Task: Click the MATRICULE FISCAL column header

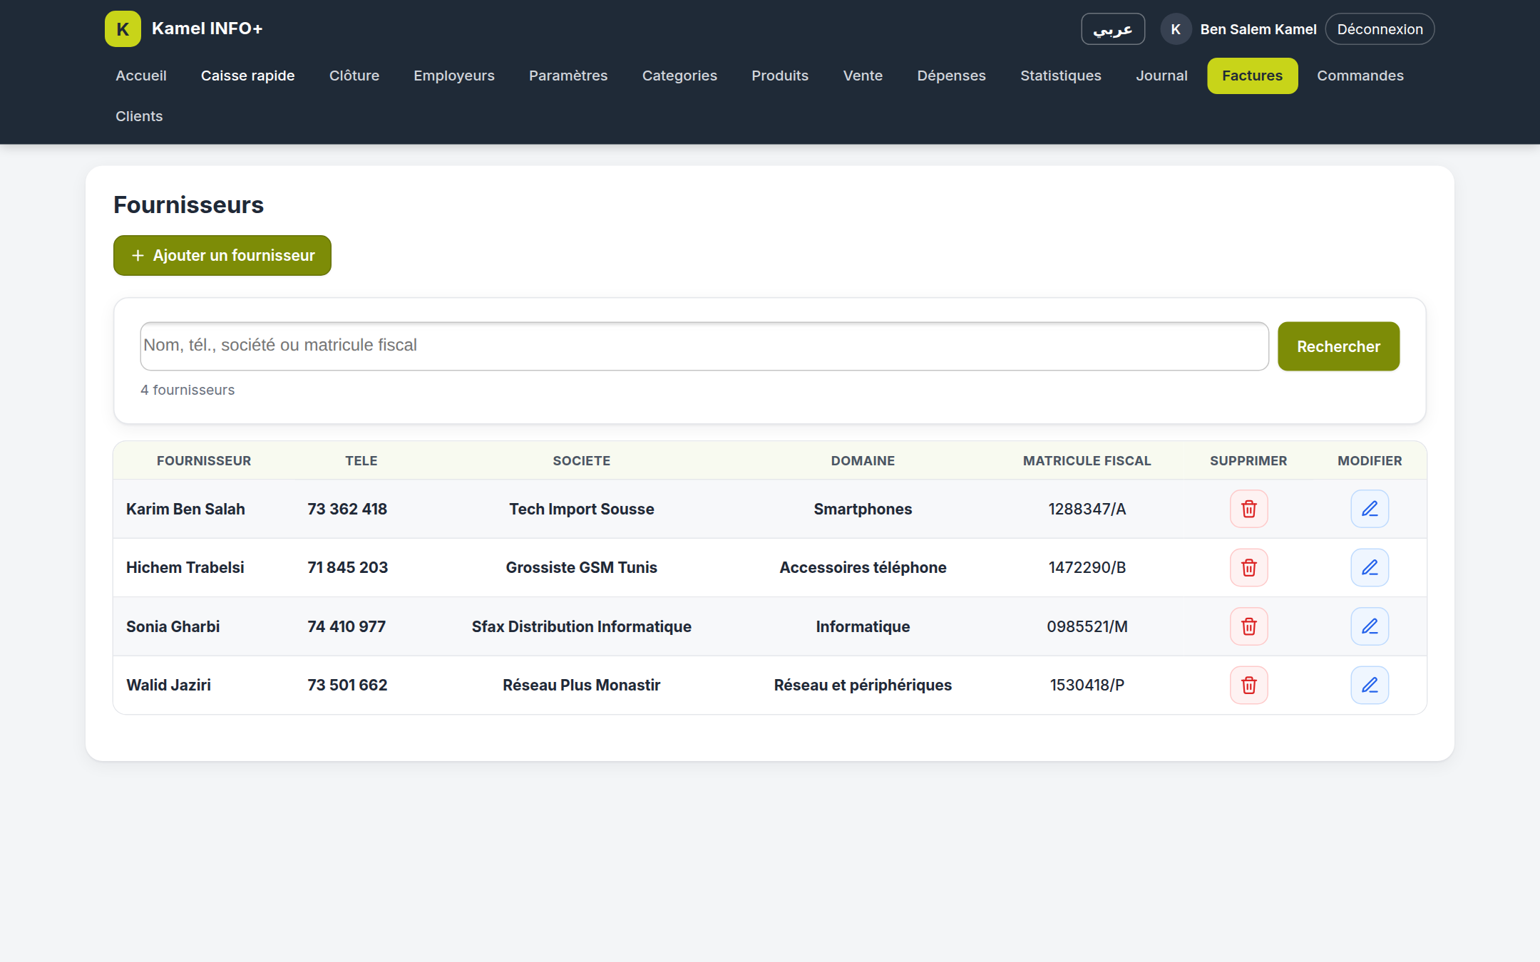Action: 1087,461
